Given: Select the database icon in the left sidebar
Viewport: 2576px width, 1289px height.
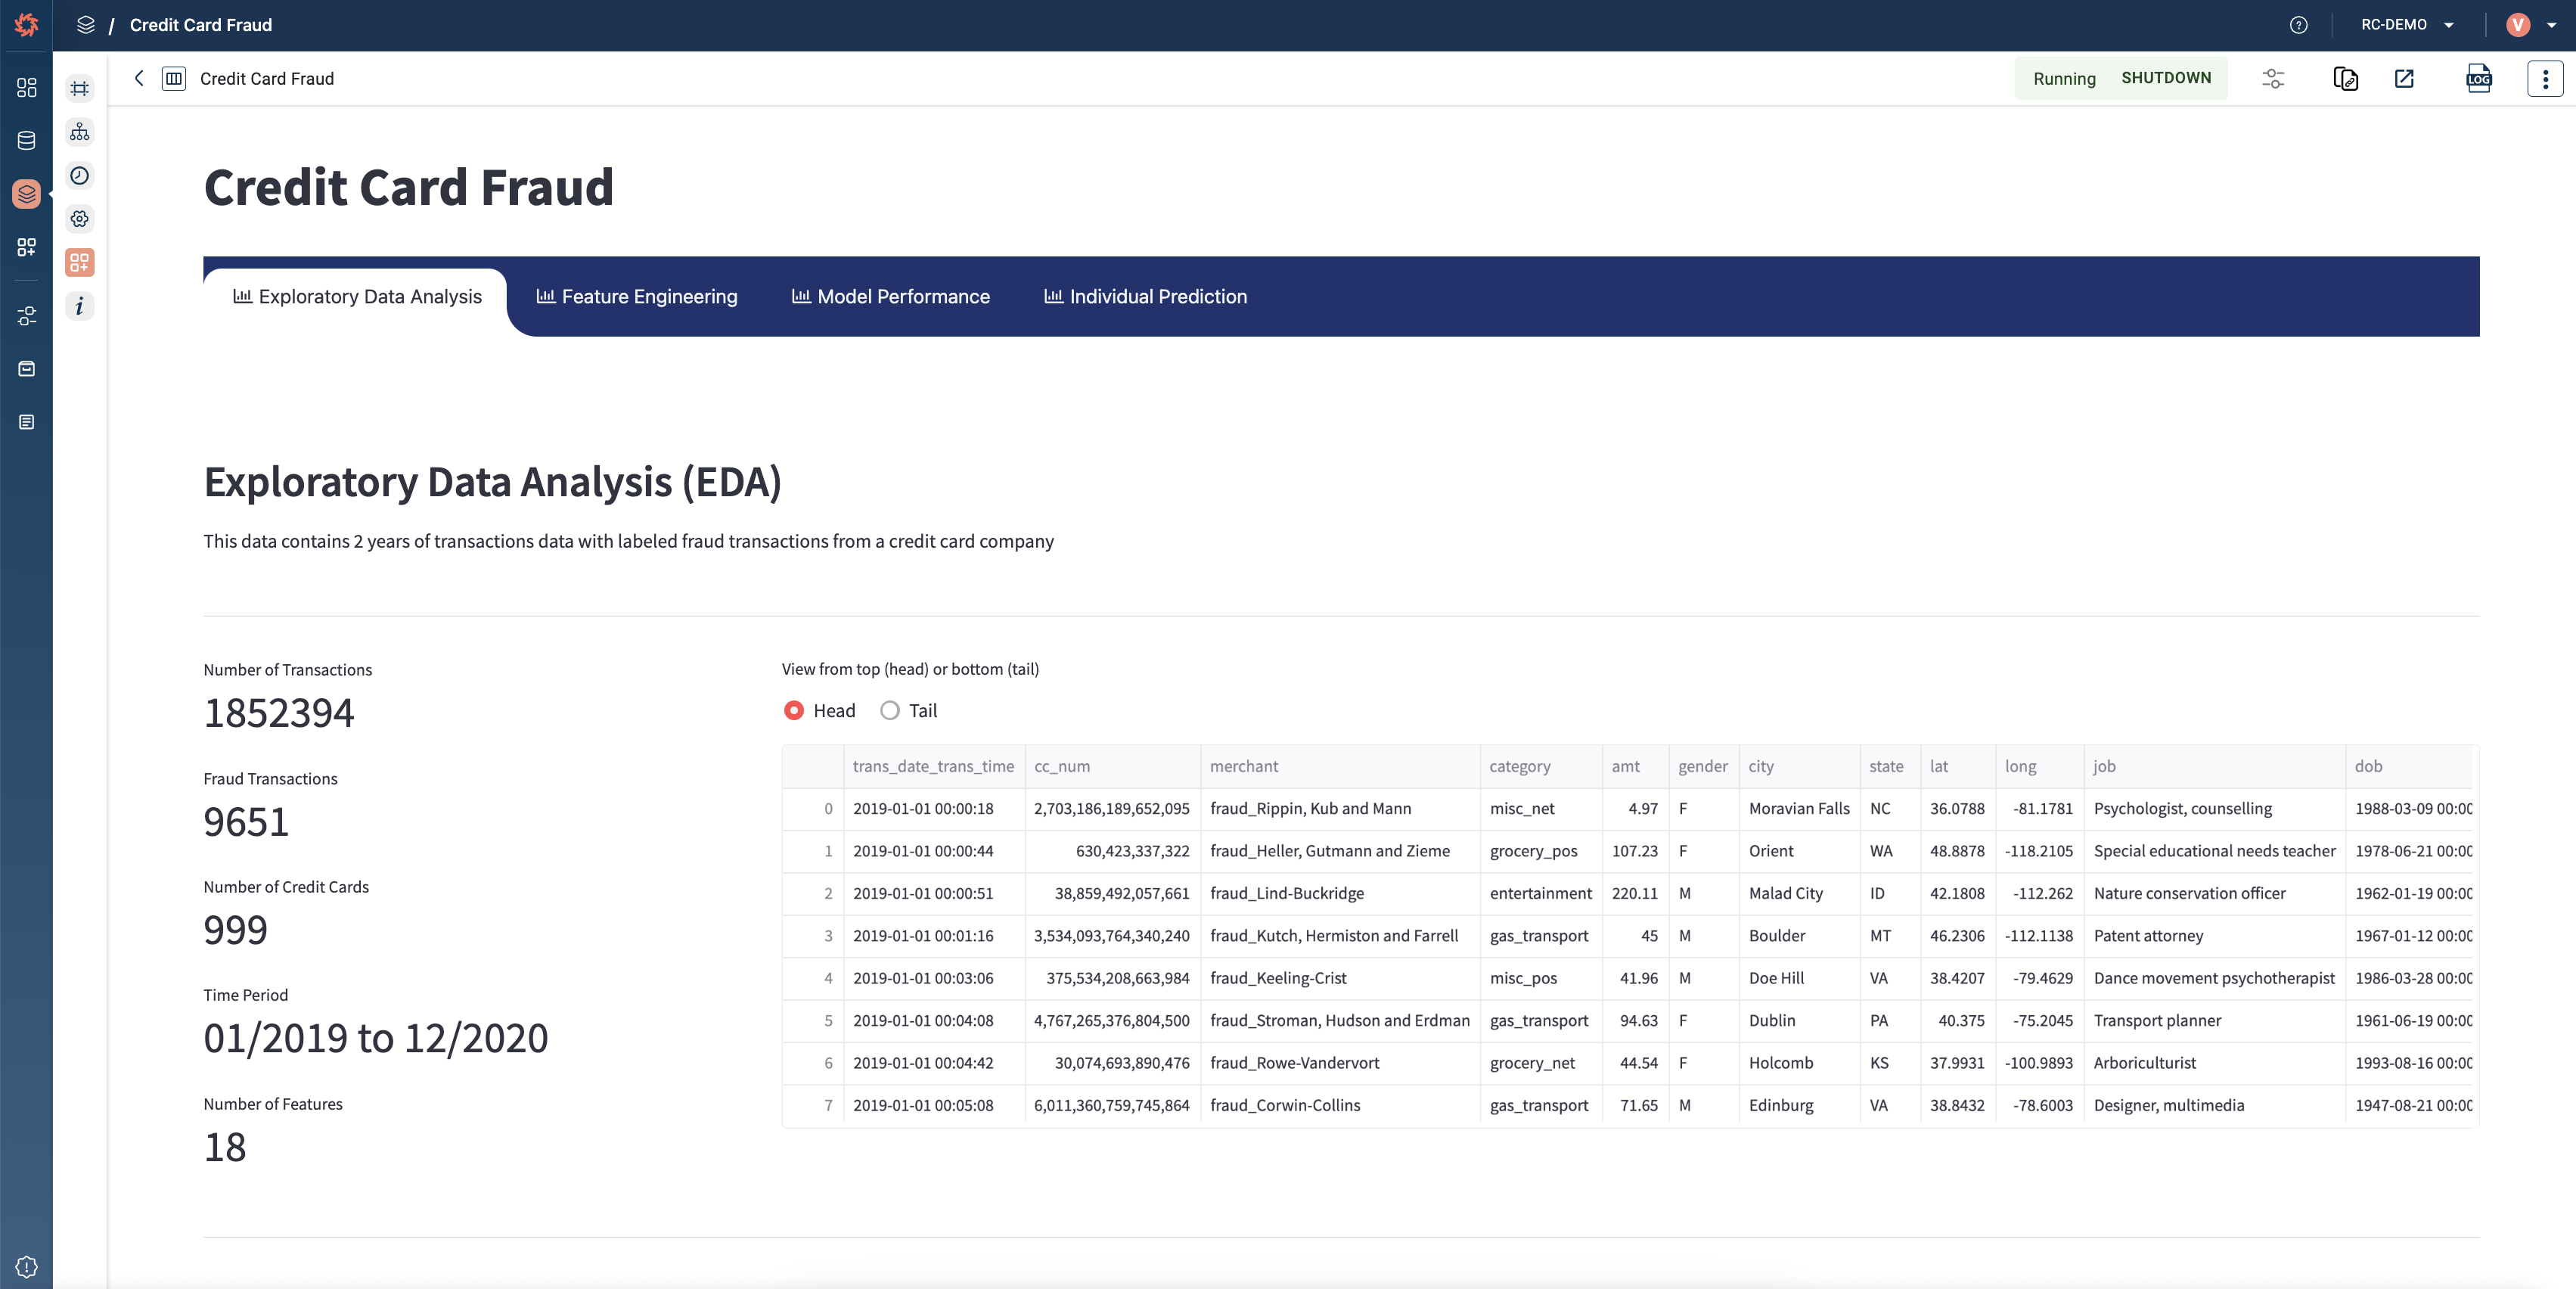Looking at the screenshot, I should (x=26, y=140).
